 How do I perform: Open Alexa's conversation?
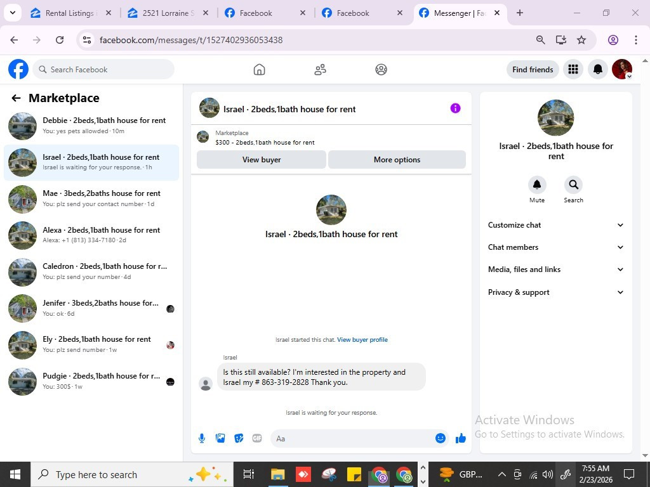point(91,235)
